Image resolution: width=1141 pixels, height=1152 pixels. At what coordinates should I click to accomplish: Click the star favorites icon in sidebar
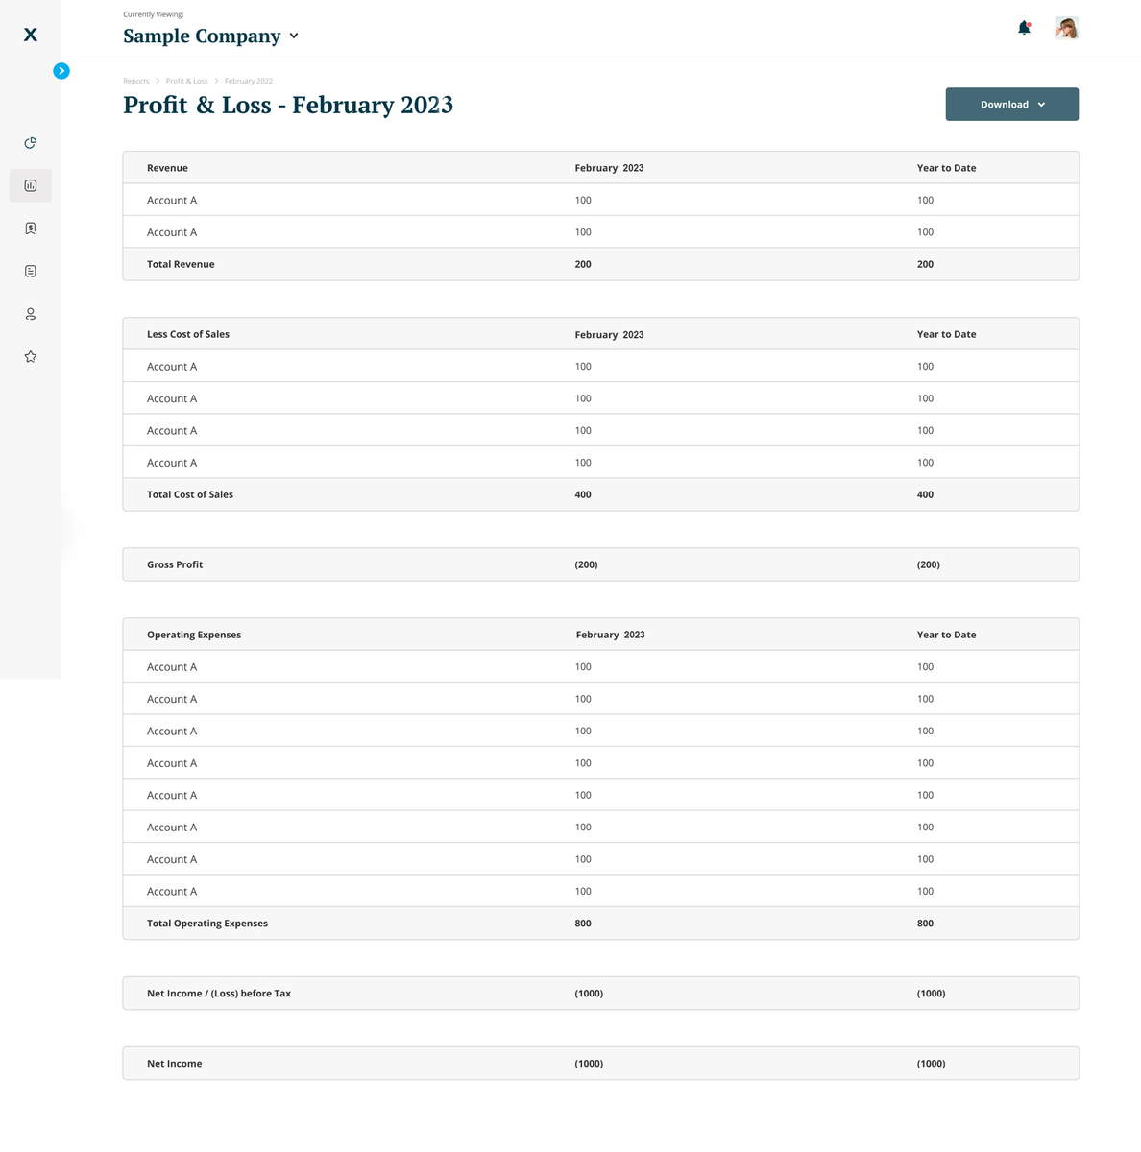click(30, 356)
